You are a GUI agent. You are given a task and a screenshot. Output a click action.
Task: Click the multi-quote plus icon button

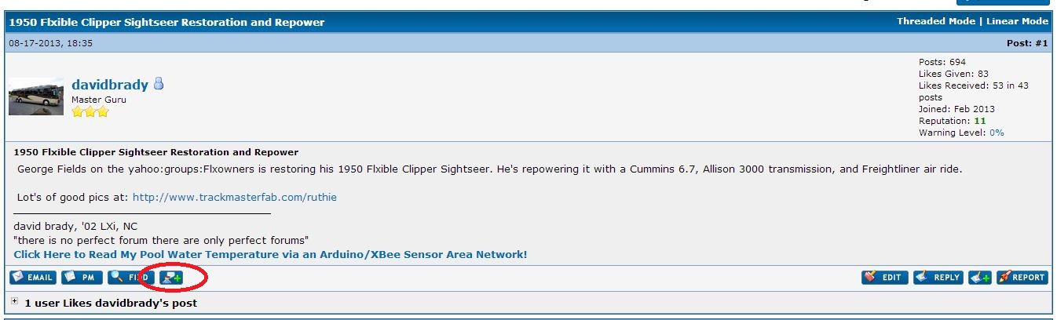[x=979, y=277]
